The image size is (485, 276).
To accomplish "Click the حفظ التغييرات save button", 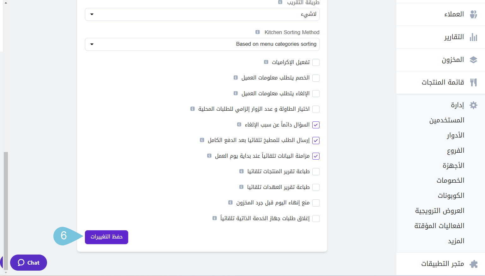I will (106, 237).
